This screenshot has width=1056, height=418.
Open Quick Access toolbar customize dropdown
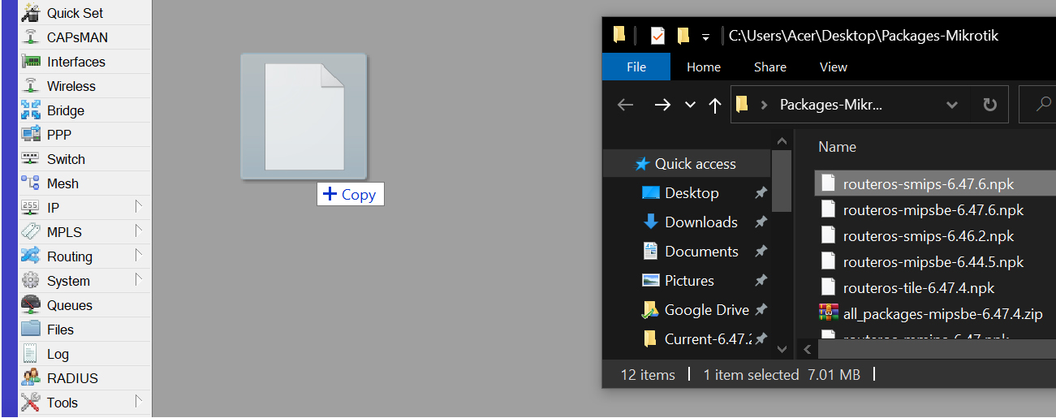click(705, 37)
